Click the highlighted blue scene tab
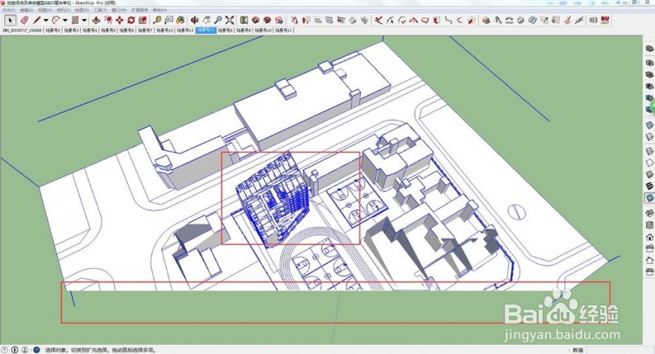This screenshot has height=354, width=655. point(206,30)
